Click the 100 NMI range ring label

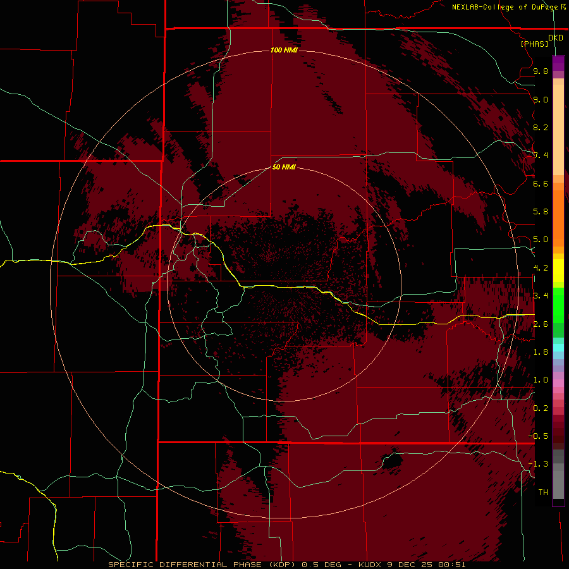284,50
